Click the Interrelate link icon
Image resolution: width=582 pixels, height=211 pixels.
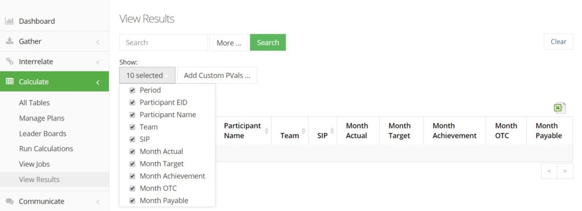pyautogui.click(x=9, y=61)
